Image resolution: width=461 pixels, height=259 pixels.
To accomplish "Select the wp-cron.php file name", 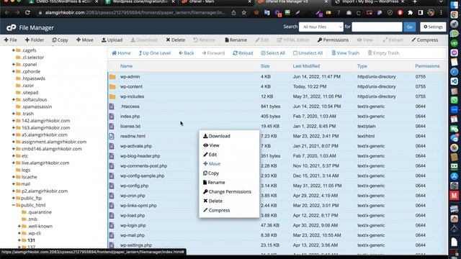I will click(x=133, y=196).
